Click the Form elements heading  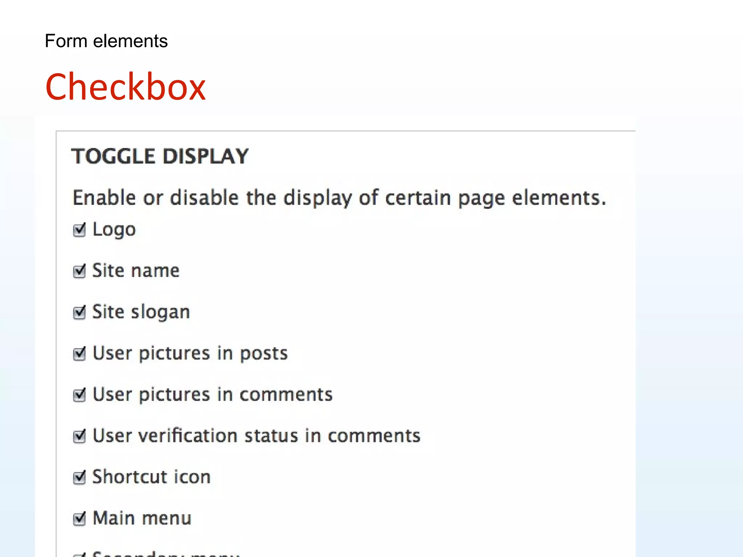[x=106, y=41]
